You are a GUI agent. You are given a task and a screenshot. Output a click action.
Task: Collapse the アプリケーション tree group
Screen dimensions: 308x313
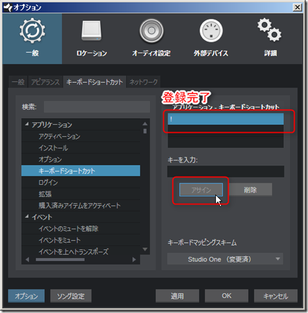click(x=27, y=124)
